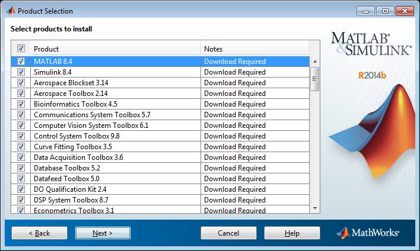Click the Notes column header

point(255,49)
